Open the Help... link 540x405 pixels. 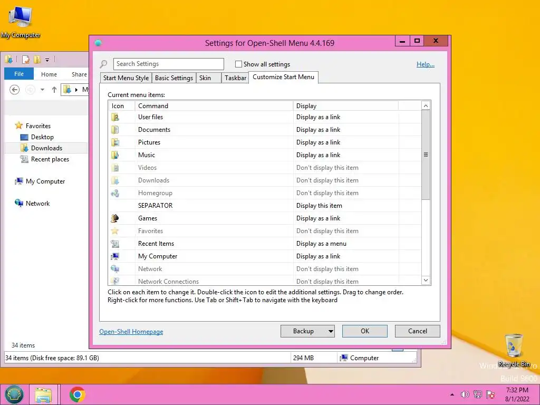pyautogui.click(x=426, y=64)
